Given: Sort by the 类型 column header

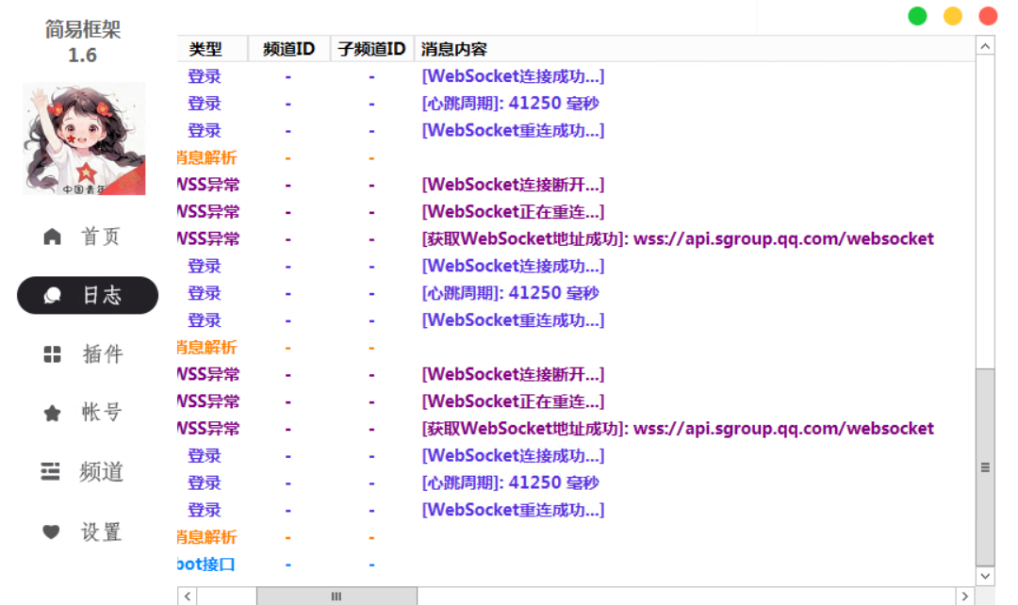Looking at the screenshot, I should tap(205, 49).
